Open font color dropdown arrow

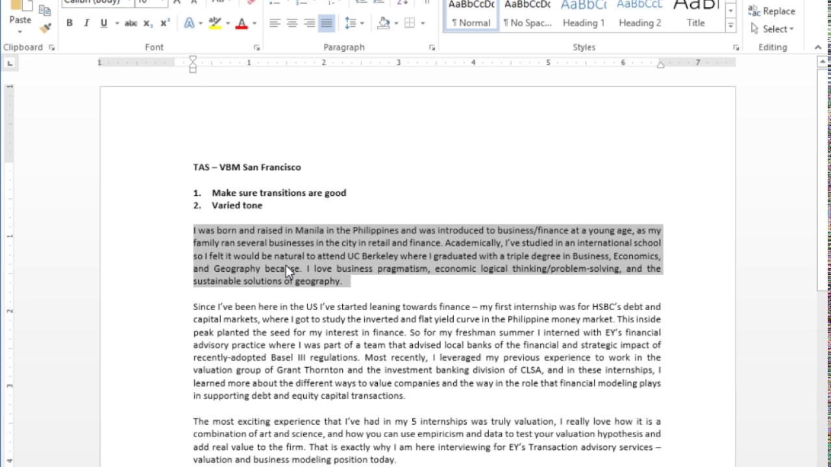(x=254, y=23)
